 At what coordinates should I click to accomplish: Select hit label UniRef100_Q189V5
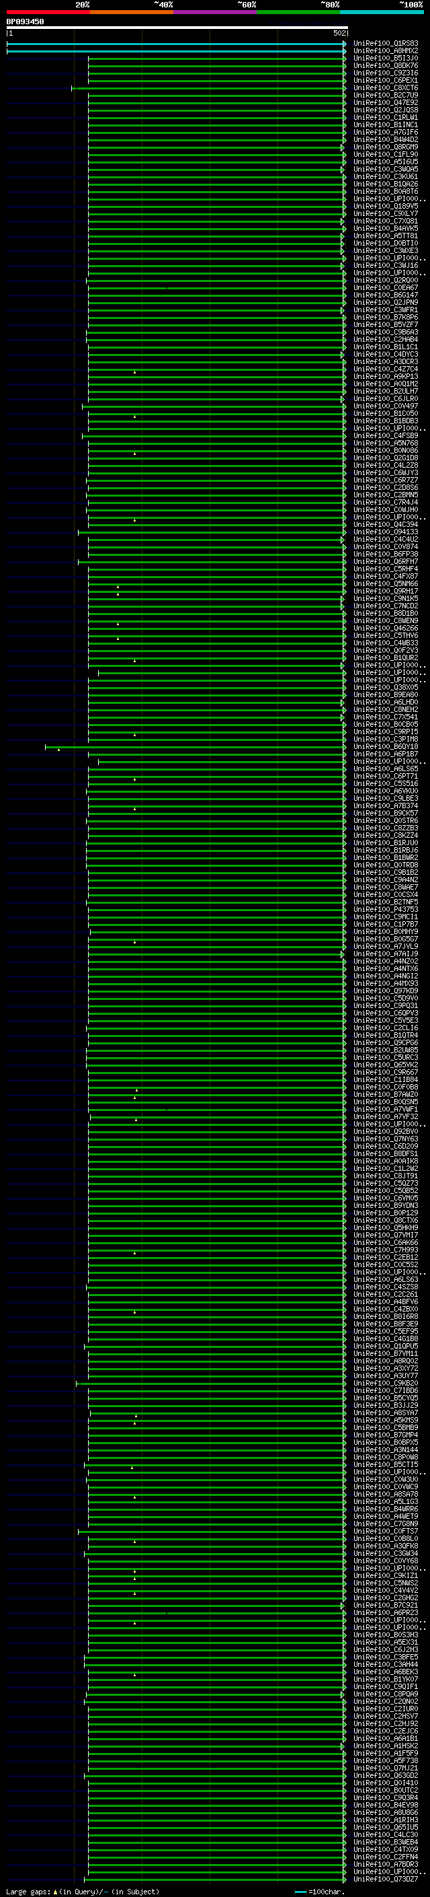click(385, 206)
